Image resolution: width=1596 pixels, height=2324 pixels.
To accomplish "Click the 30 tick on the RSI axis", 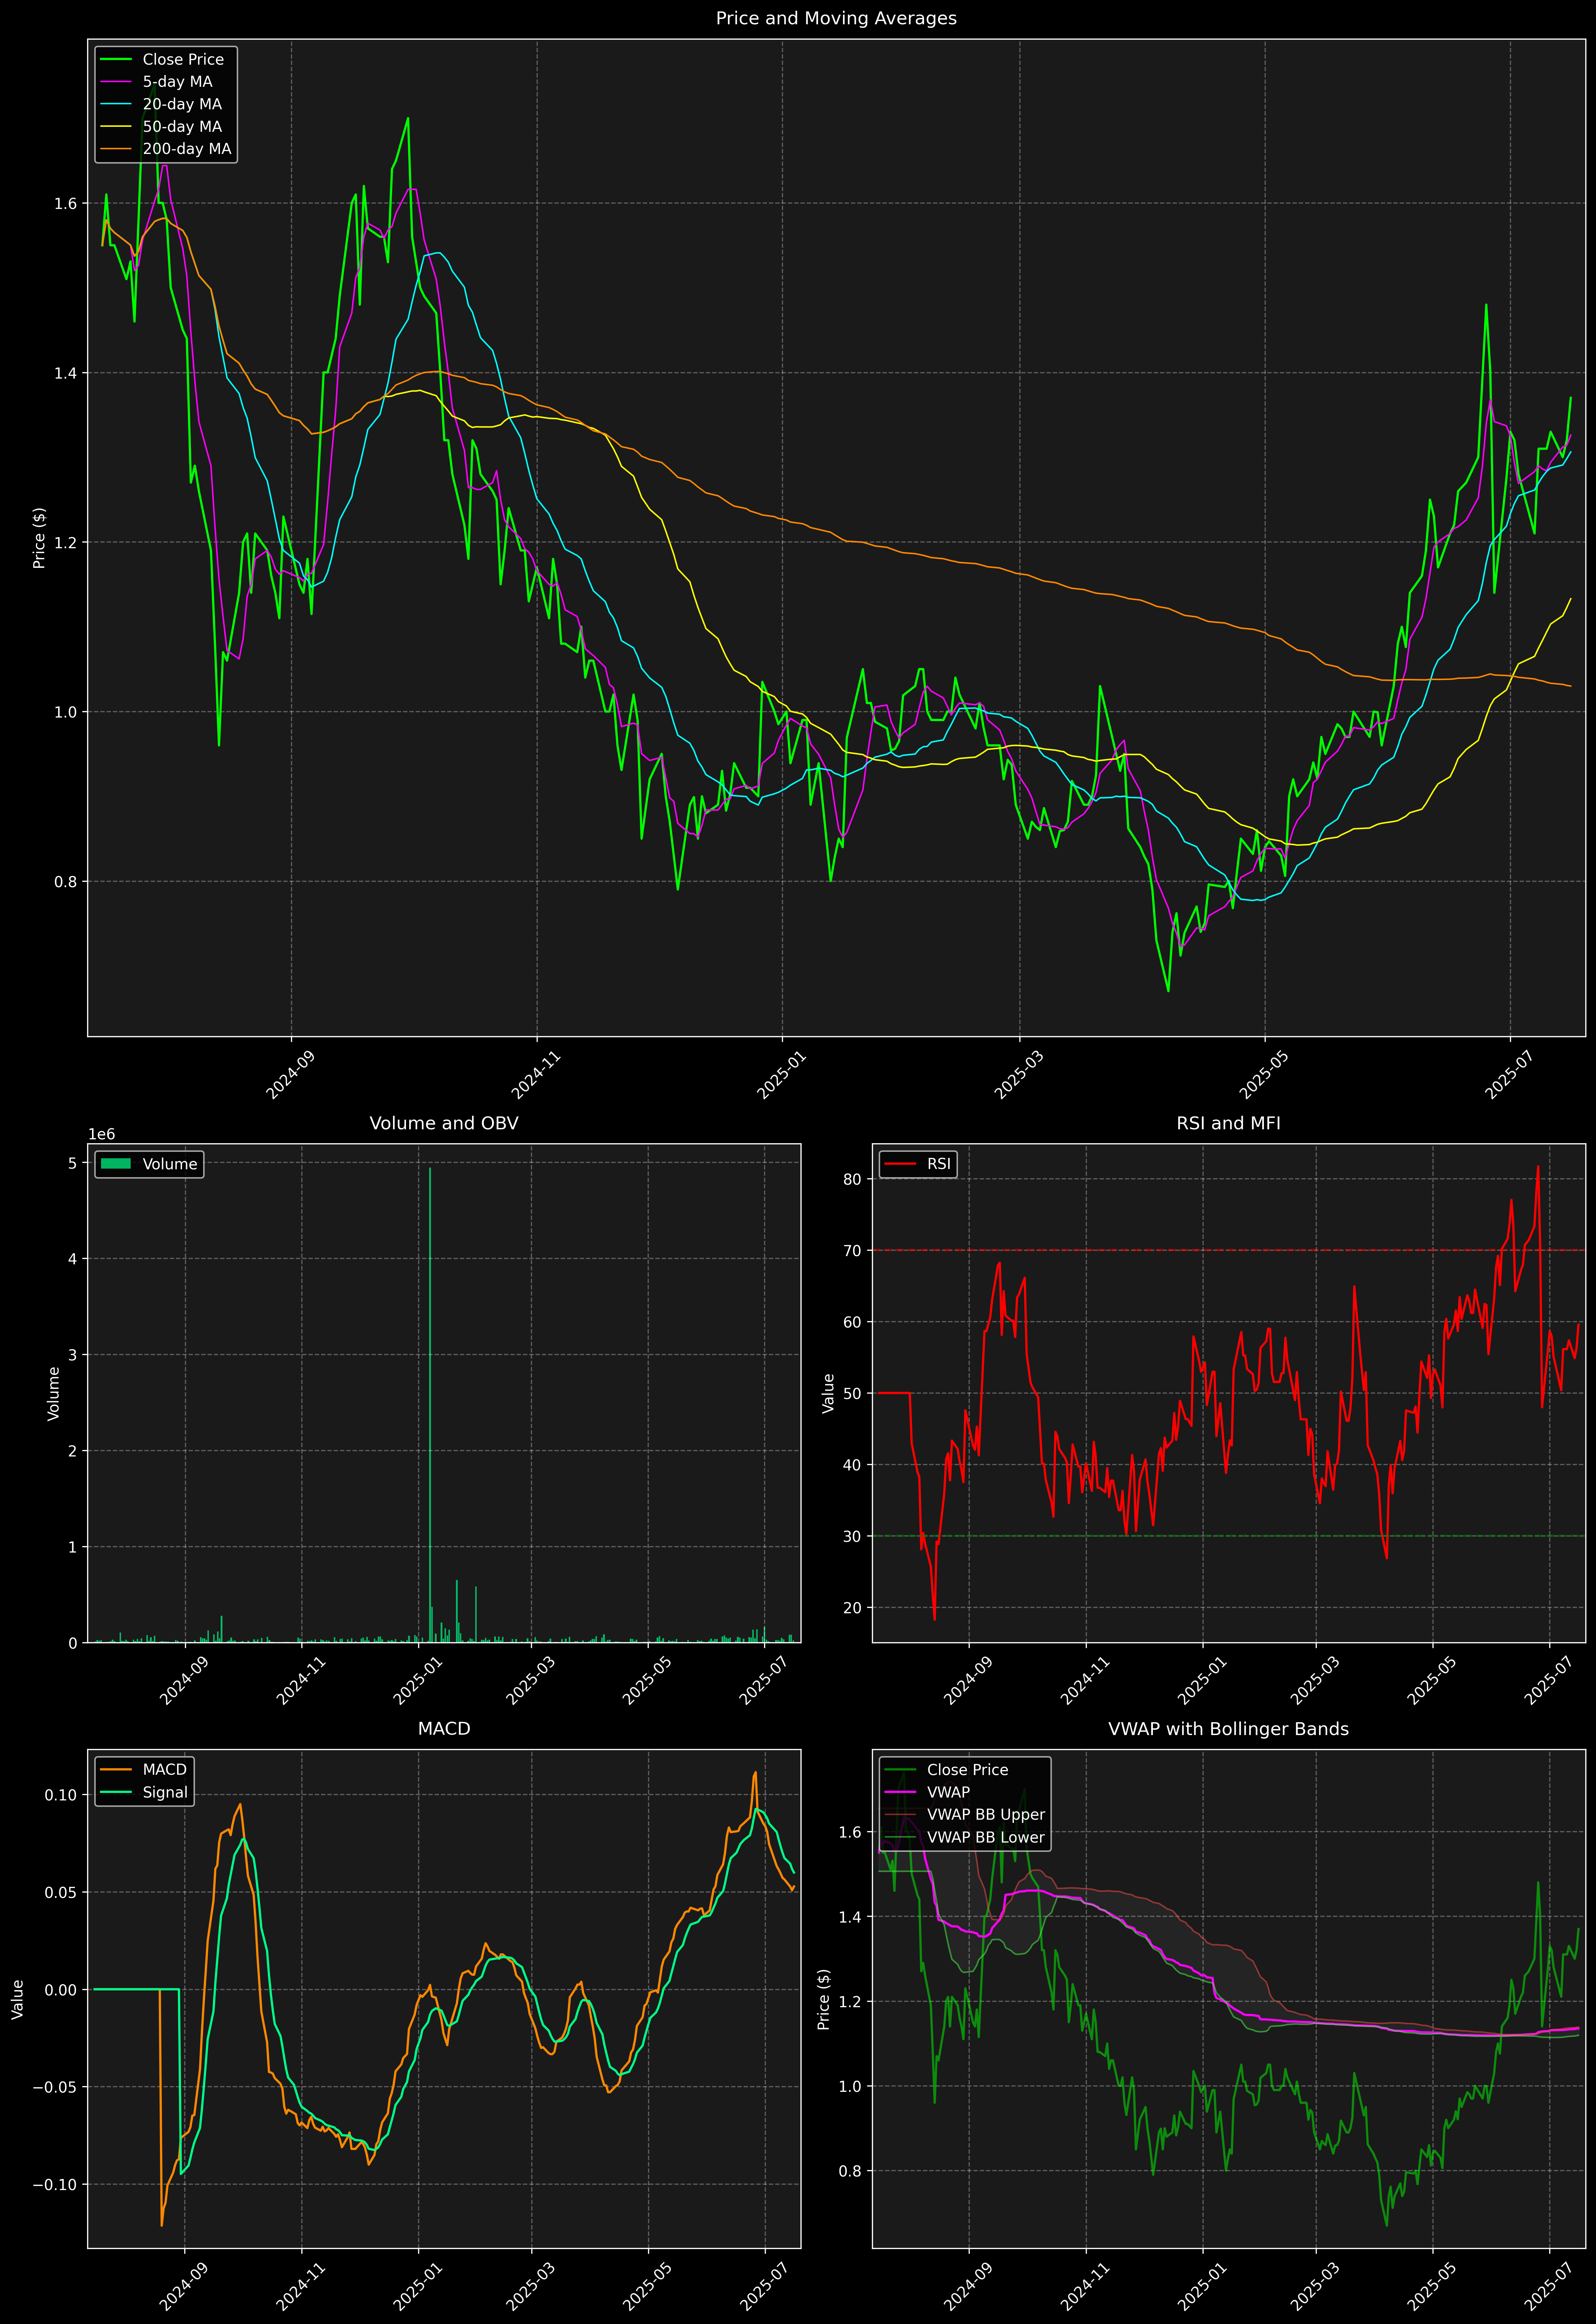I will point(852,1536).
